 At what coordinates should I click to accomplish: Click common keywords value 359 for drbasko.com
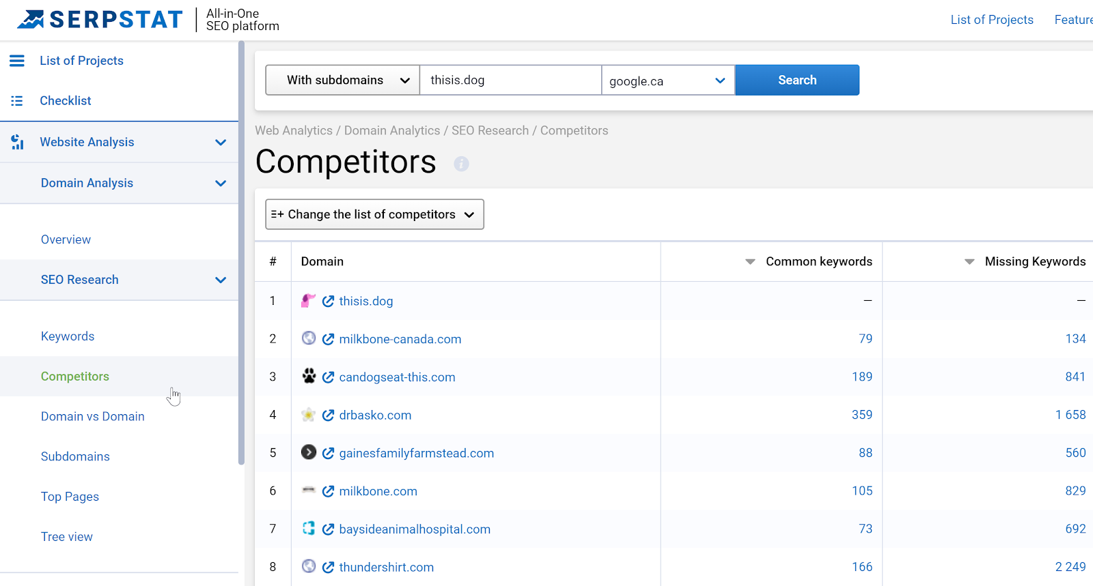862,415
